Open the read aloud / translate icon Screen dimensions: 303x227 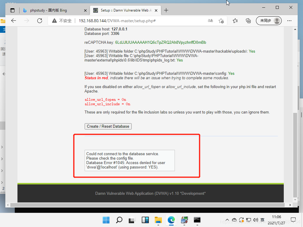point(210,21)
